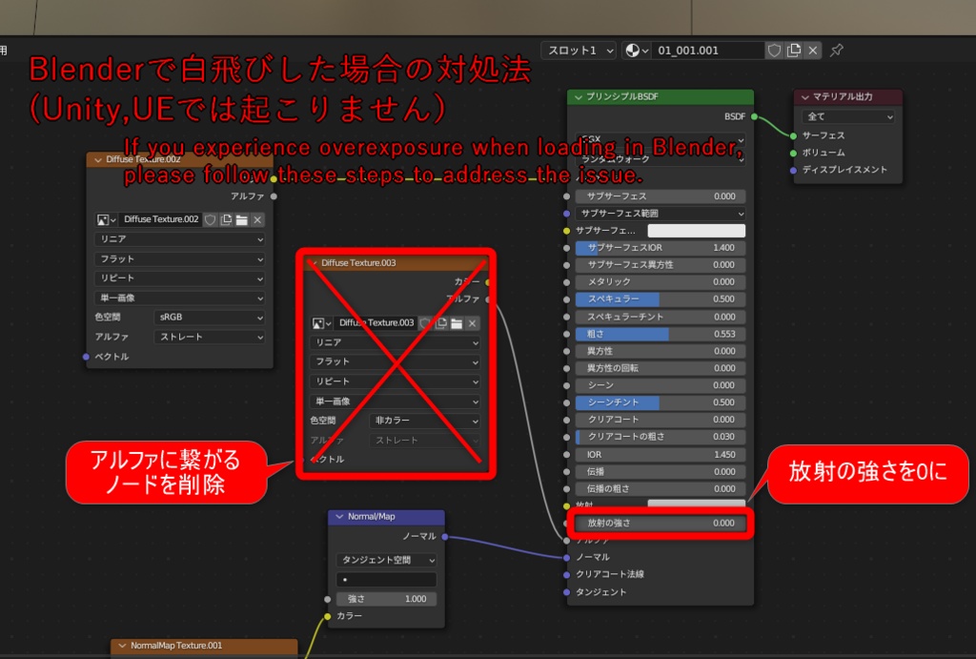Click the ディスプレイスメント input socket
This screenshot has height=659, width=976.
click(x=793, y=170)
